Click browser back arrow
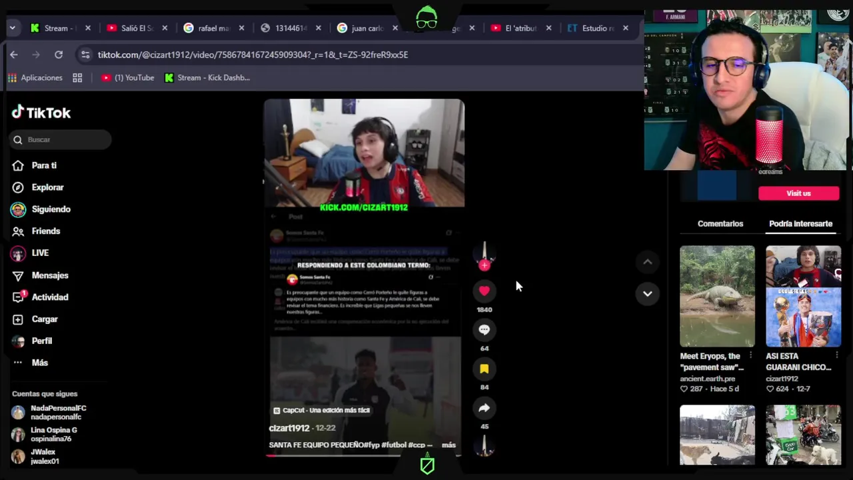 [14, 55]
